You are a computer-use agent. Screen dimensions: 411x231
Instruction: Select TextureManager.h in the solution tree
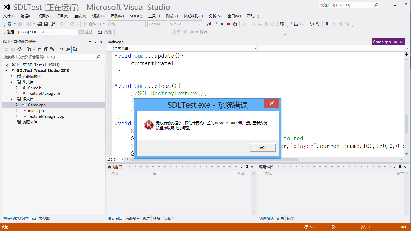44,93
